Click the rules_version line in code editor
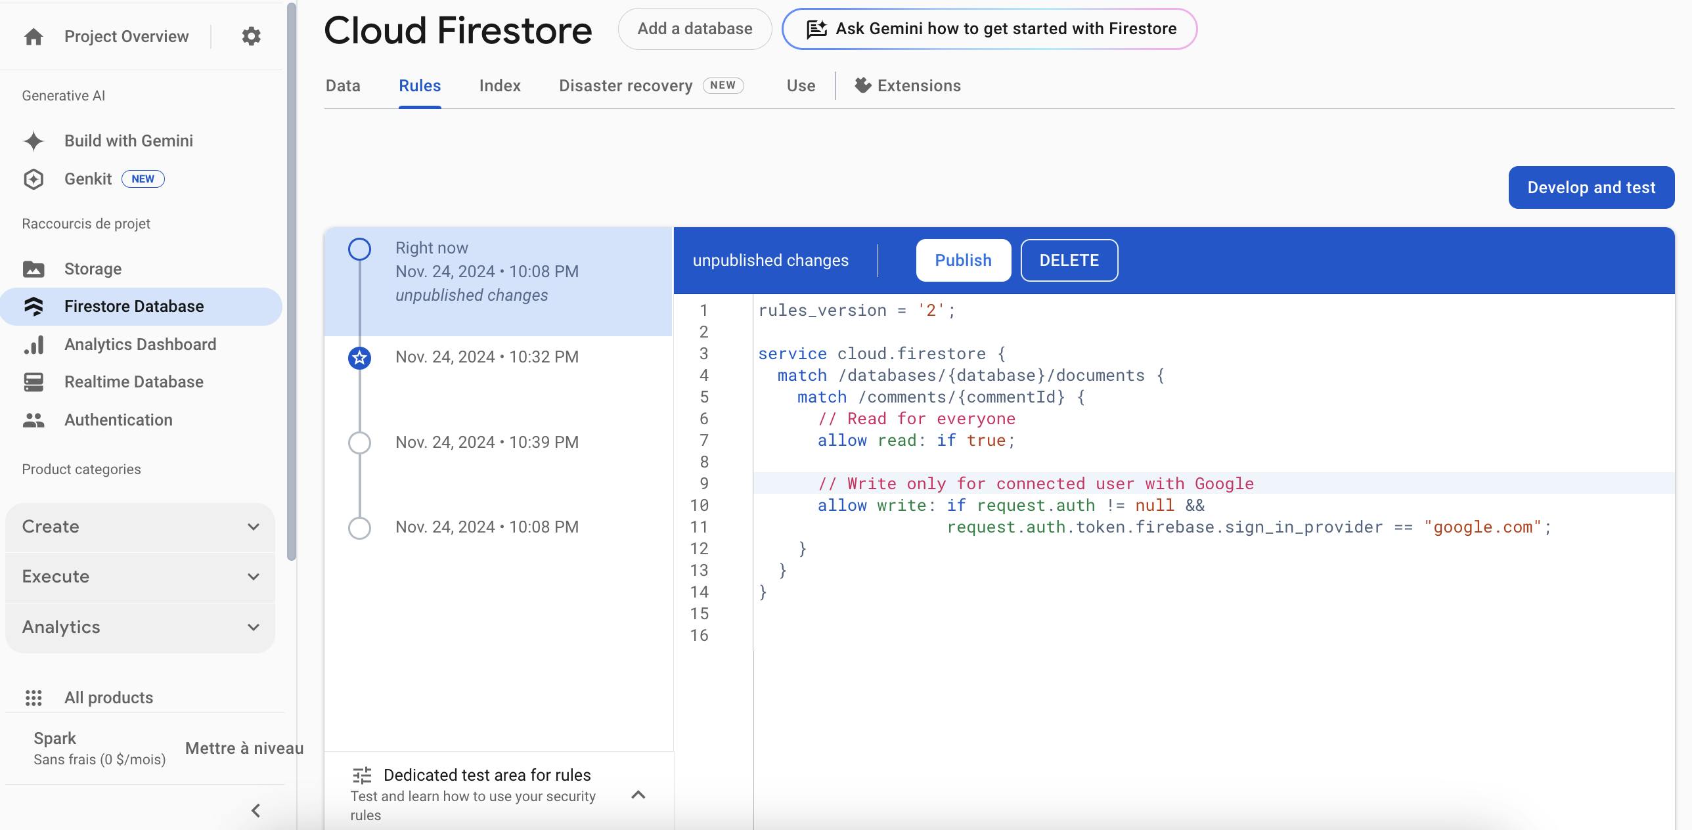The height and width of the screenshot is (830, 1692). [x=857, y=311]
